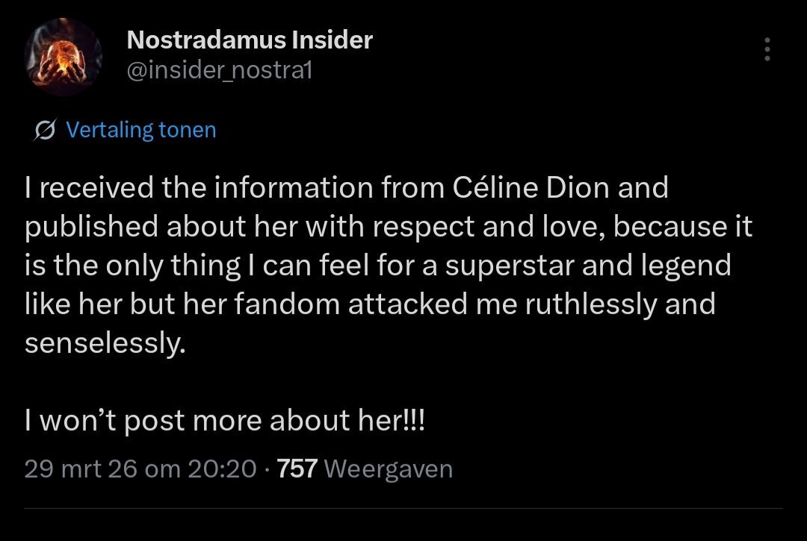Open the 757 view count number
This screenshot has height=541, width=807.
(297, 469)
